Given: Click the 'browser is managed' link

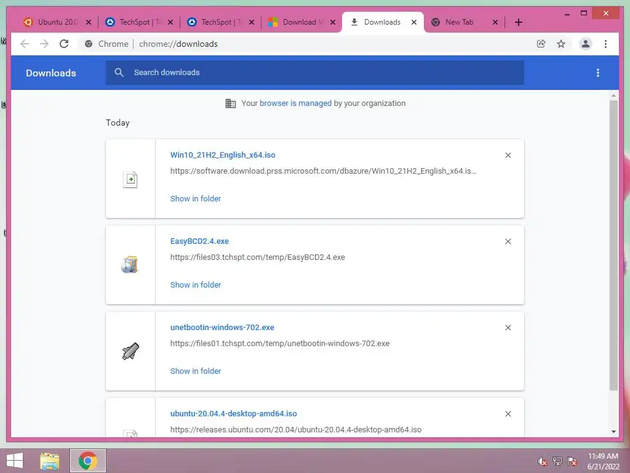Looking at the screenshot, I should click(x=295, y=103).
